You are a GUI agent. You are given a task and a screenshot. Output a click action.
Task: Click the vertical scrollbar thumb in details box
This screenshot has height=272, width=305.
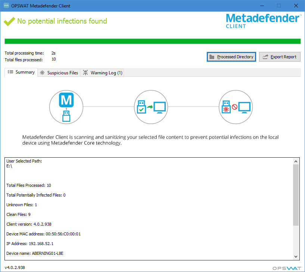[296, 195]
